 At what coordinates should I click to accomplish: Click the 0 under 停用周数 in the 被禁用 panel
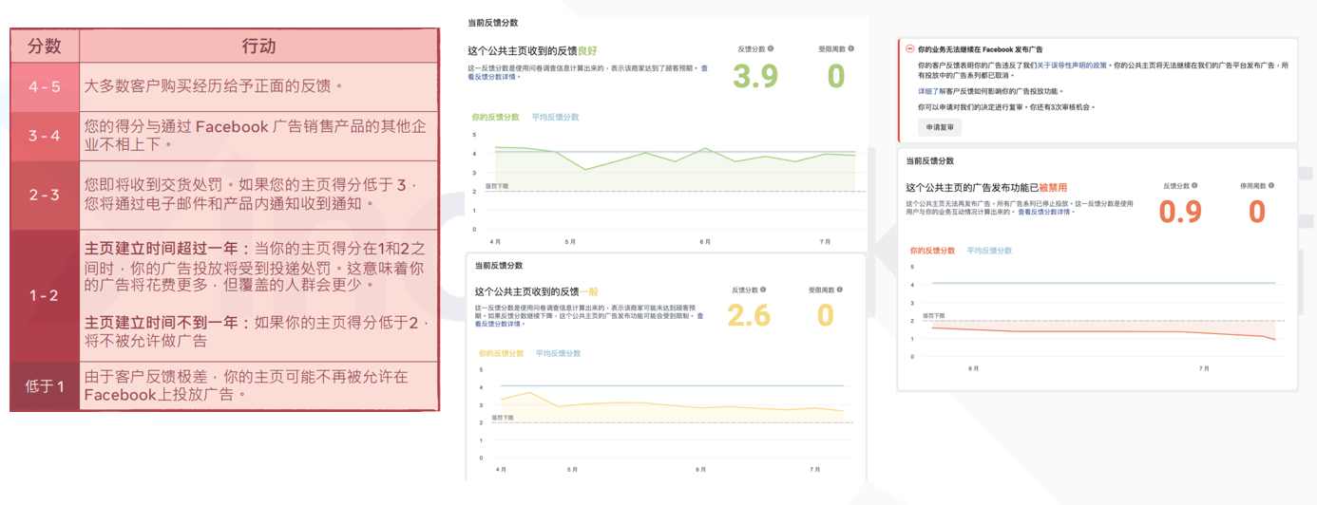coord(1256,212)
